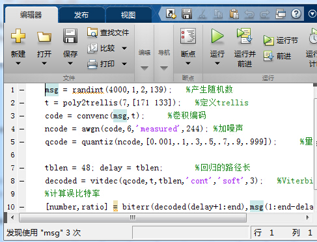Image resolution: width=317 pixels, height=242 pixels.
Task: Click the 'measured' string in line 4
Action: click(x=159, y=129)
